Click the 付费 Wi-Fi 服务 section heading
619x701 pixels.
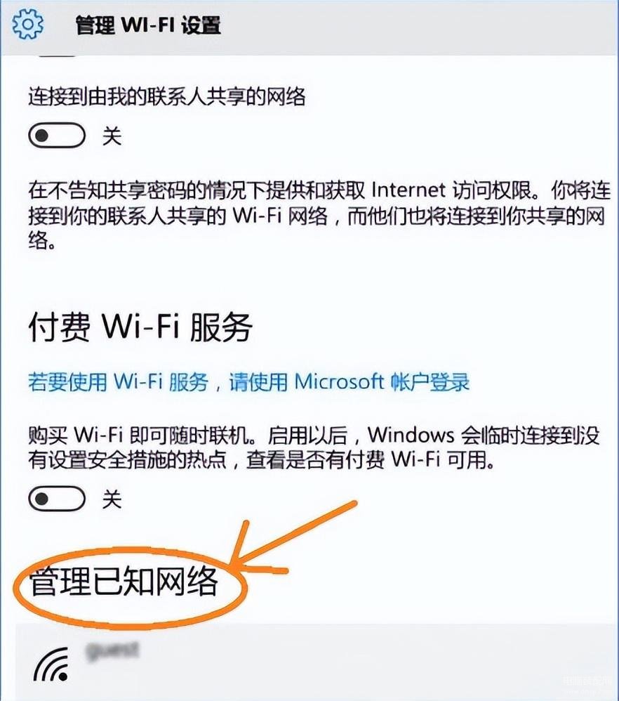(140, 327)
